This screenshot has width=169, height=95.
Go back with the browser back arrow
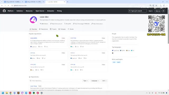(x=2, y=6)
